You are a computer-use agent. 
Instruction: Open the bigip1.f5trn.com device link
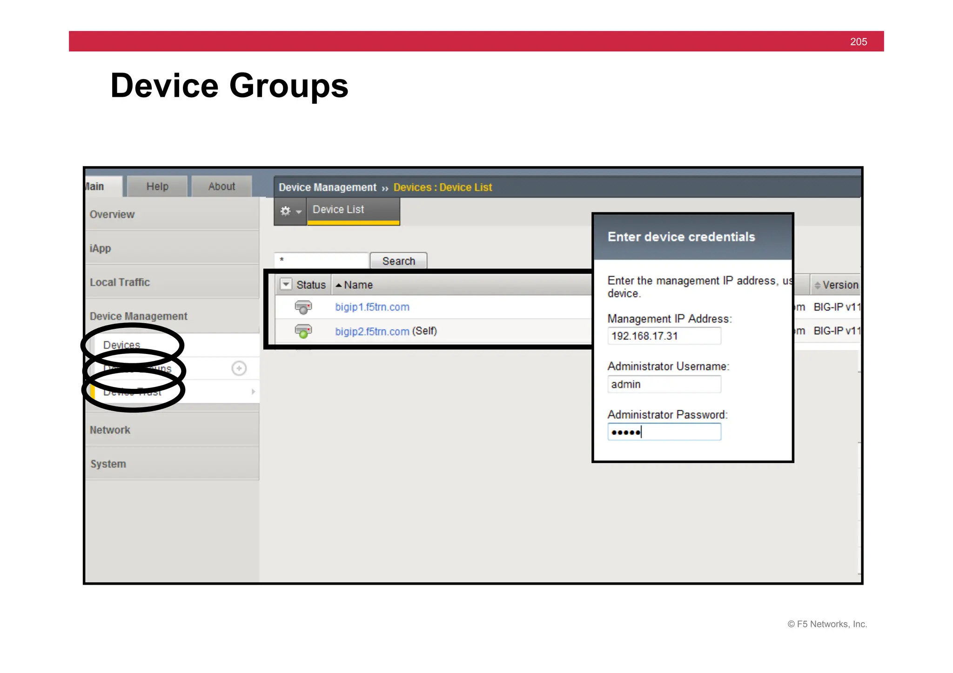point(372,307)
